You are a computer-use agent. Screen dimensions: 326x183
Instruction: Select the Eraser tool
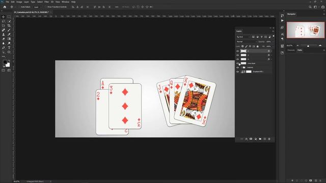pos(4,39)
